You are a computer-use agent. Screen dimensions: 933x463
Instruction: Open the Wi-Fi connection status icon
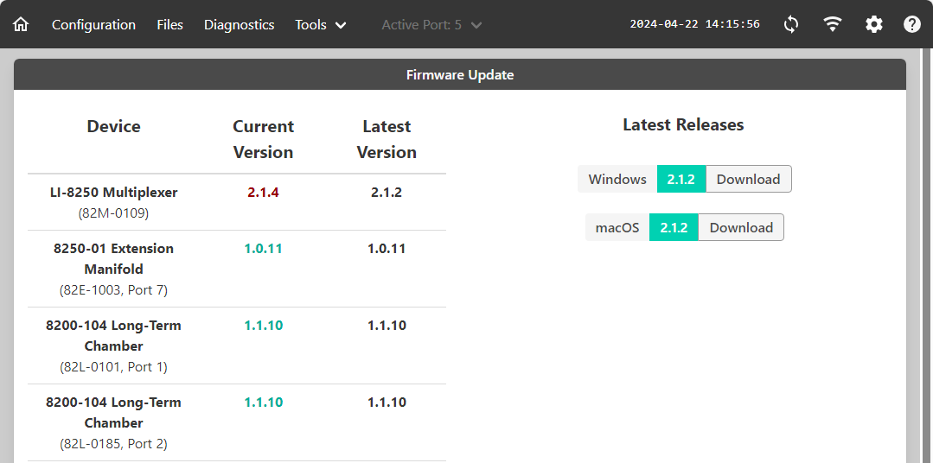[x=833, y=24]
